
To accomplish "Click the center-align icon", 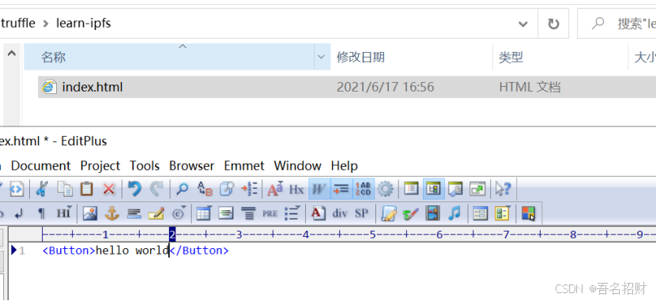I will click(226, 213).
